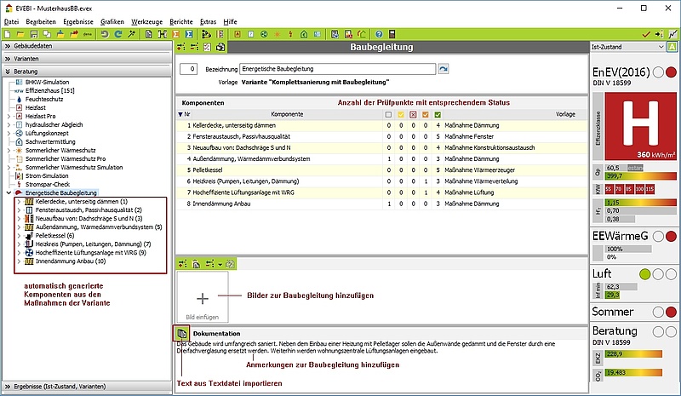This screenshot has width=681, height=396.
Task: Click the magic wand icon in the toolbar
Action: [131, 34]
